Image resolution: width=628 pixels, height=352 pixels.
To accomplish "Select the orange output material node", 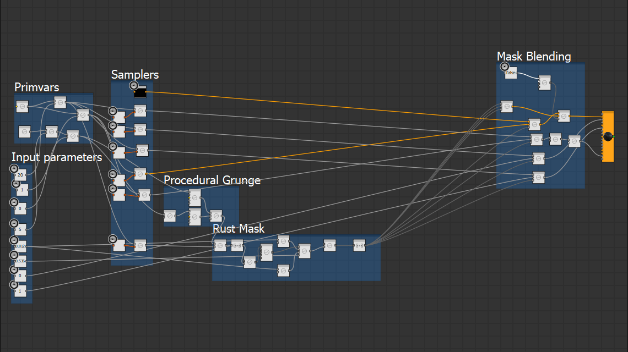I will [x=608, y=136].
